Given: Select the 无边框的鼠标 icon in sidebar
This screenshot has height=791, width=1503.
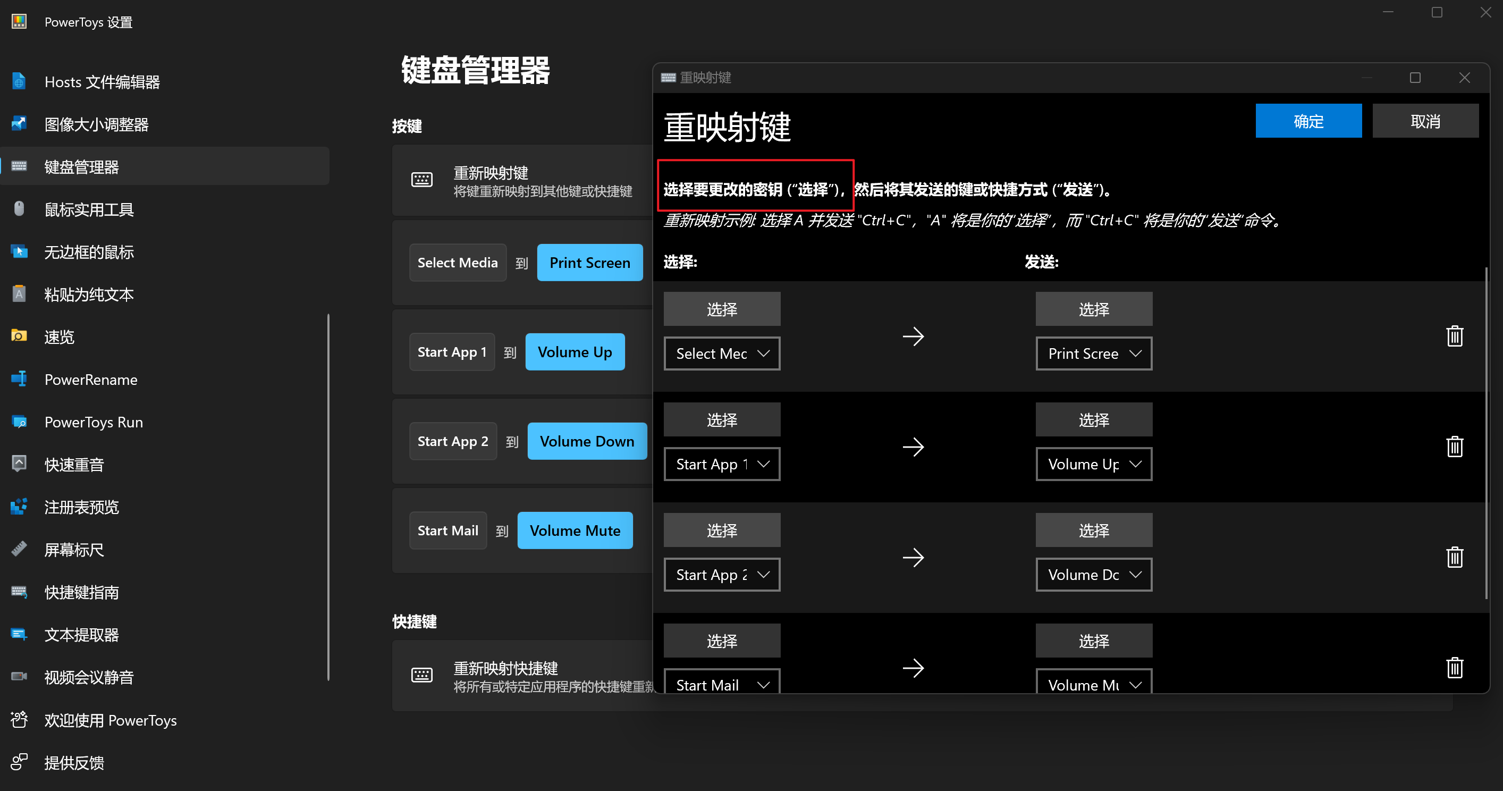Looking at the screenshot, I should point(19,251).
